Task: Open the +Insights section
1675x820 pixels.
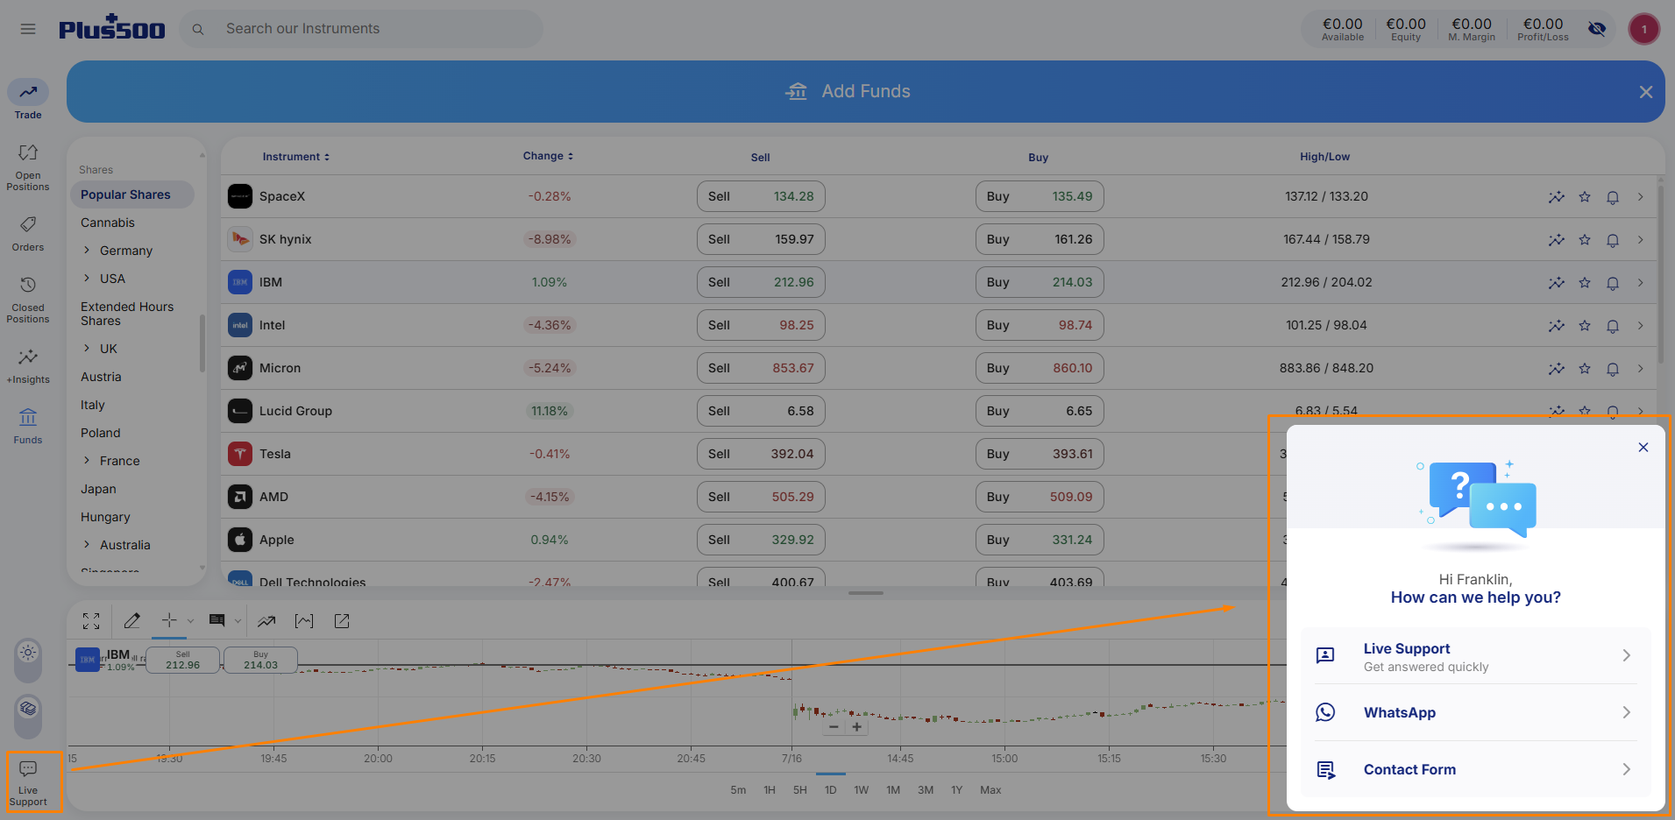Action: (28, 366)
